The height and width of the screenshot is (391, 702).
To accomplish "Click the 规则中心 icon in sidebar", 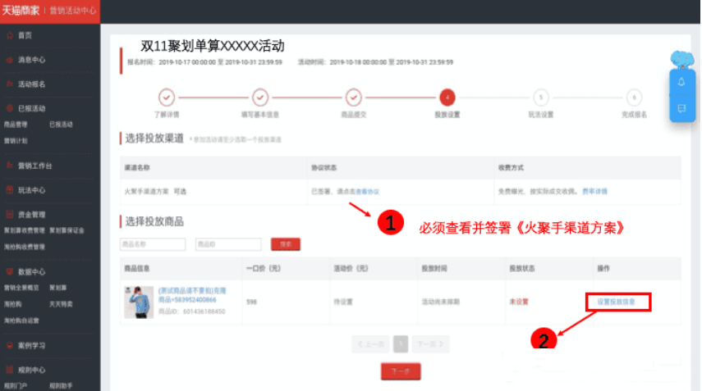I will pyautogui.click(x=10, y=370).
